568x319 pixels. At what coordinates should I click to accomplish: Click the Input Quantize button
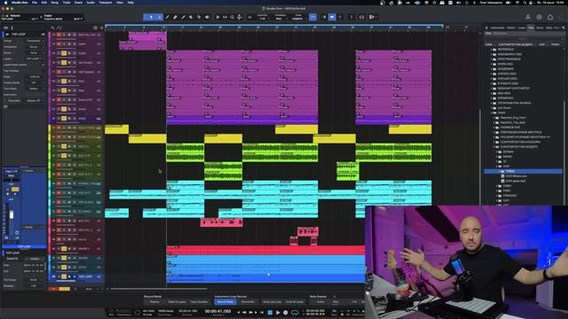click(x=199, y=301)
